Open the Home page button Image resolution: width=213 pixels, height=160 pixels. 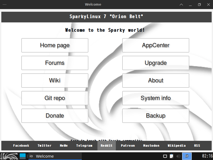[x=55, y=45]
